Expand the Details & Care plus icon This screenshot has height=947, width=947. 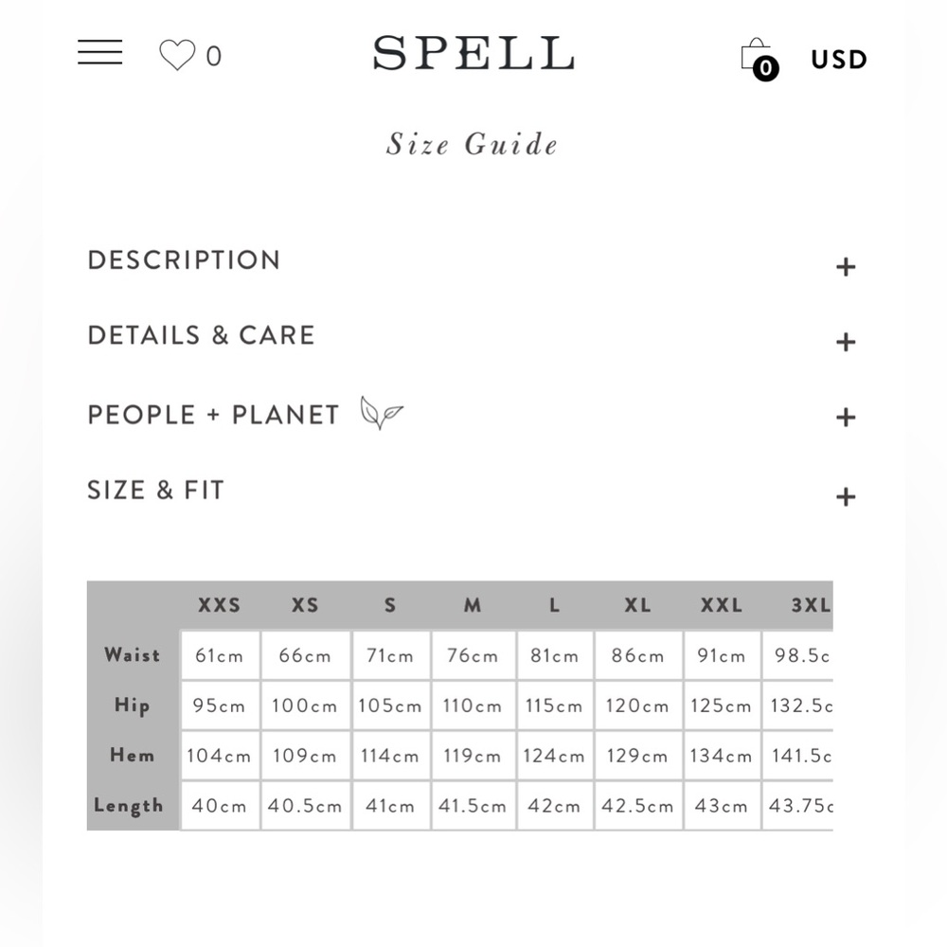(x=846, y=342)
